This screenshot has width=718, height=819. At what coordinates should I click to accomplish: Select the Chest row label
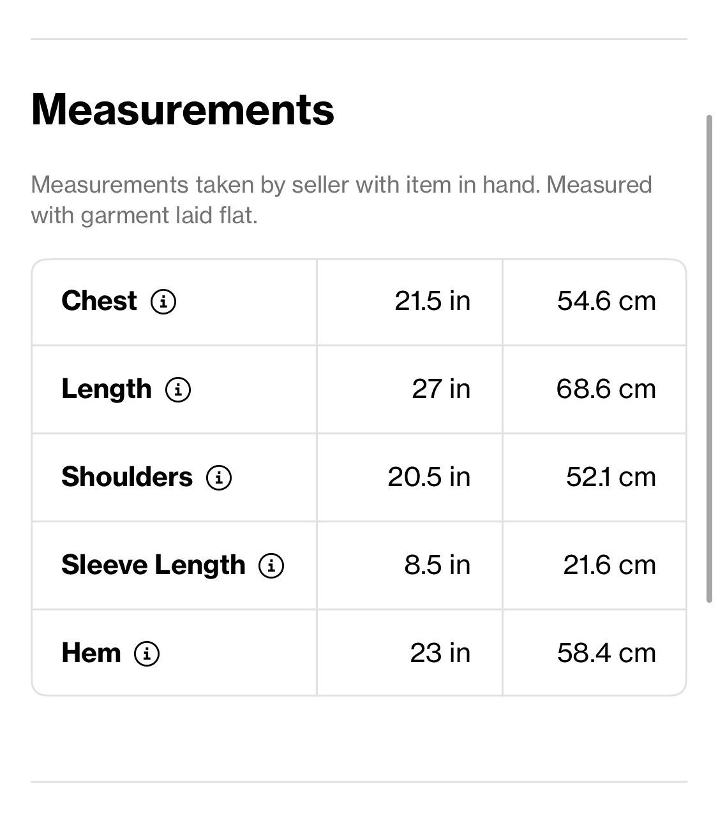pyautogui.click(x=99, y=300)
